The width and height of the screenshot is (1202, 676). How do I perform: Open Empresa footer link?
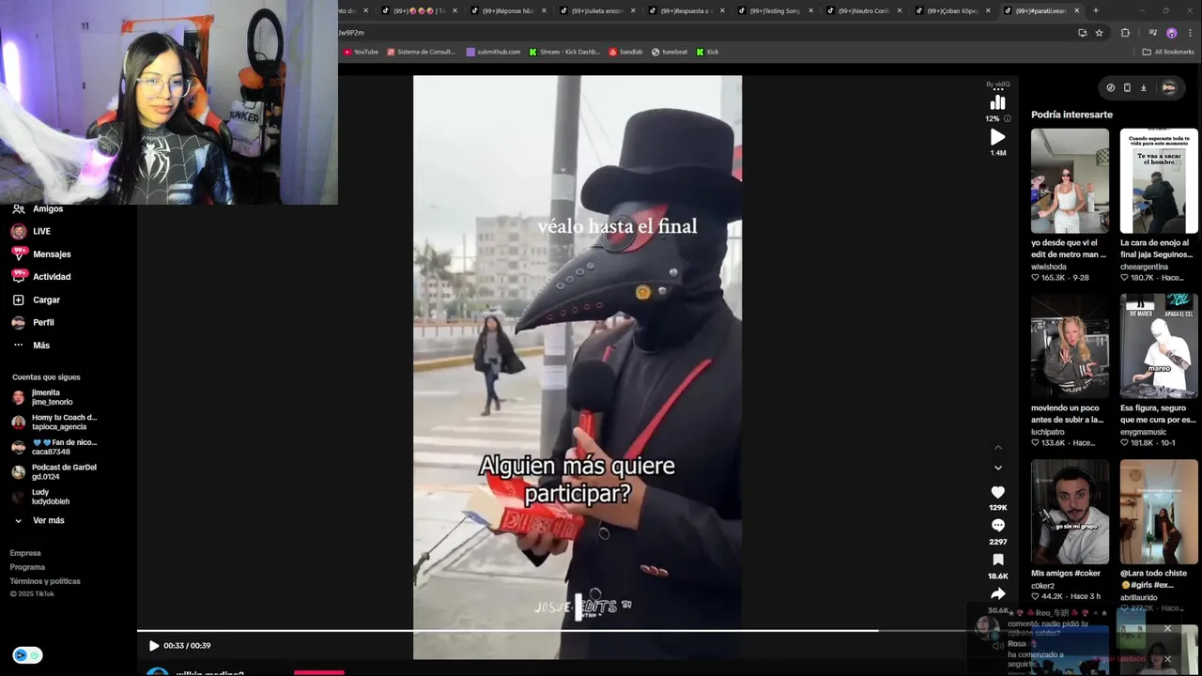[25, 553]
